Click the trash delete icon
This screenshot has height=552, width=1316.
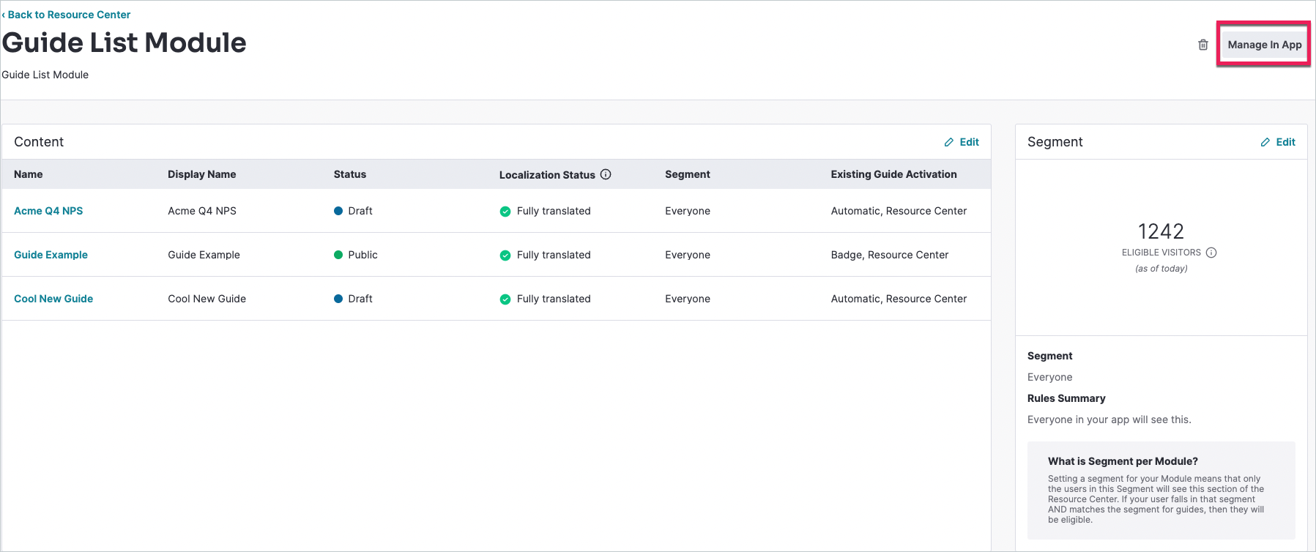1203,45
